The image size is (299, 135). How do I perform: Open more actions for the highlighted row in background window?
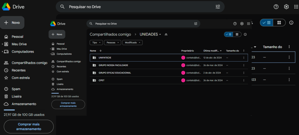(289, 57)
